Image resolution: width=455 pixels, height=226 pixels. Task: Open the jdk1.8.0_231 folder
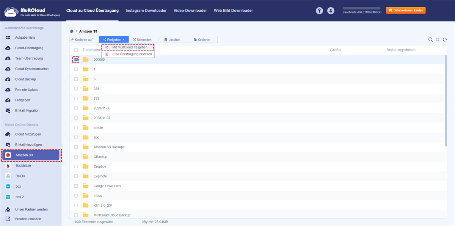104,206
